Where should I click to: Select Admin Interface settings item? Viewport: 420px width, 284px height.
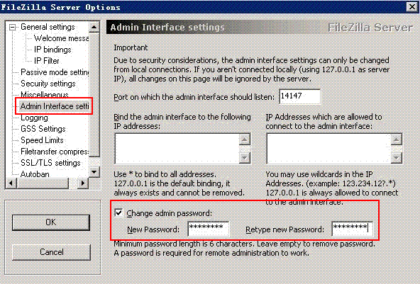click(x=55, y=106)
